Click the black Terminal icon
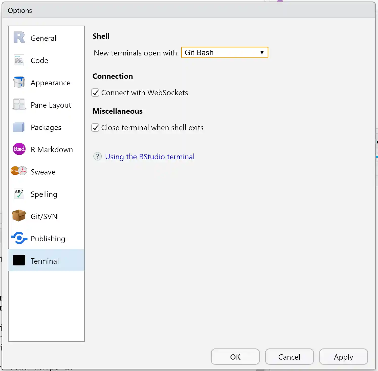The width and height of the screenshot is (378, 371). click(19, 260)
